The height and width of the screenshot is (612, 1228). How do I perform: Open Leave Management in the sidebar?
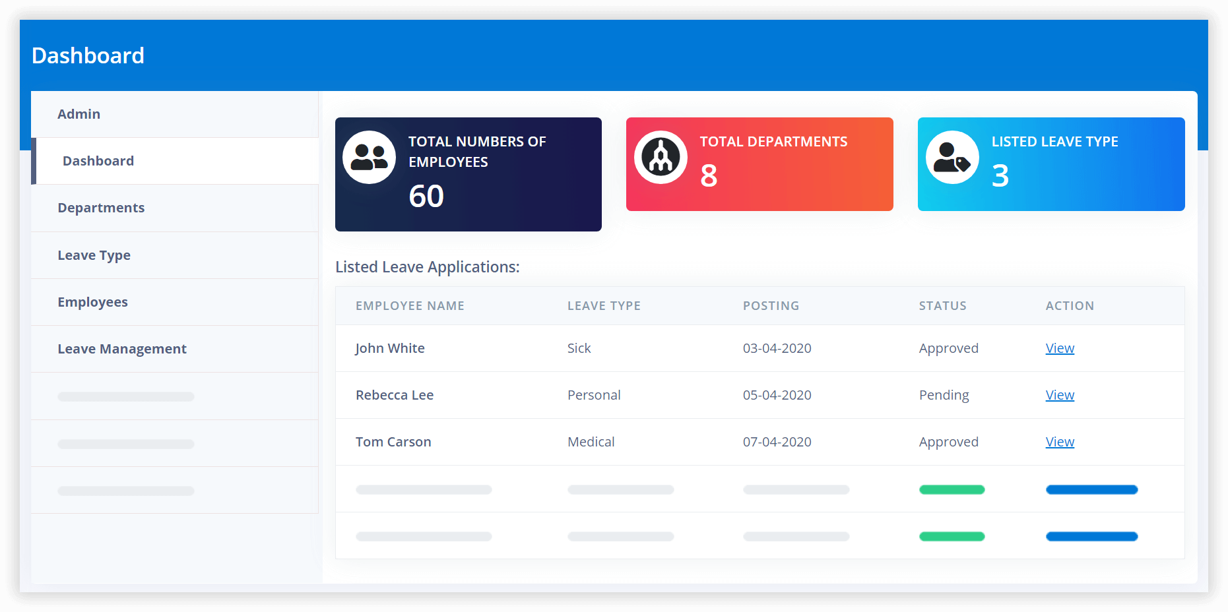click(175, 349)
